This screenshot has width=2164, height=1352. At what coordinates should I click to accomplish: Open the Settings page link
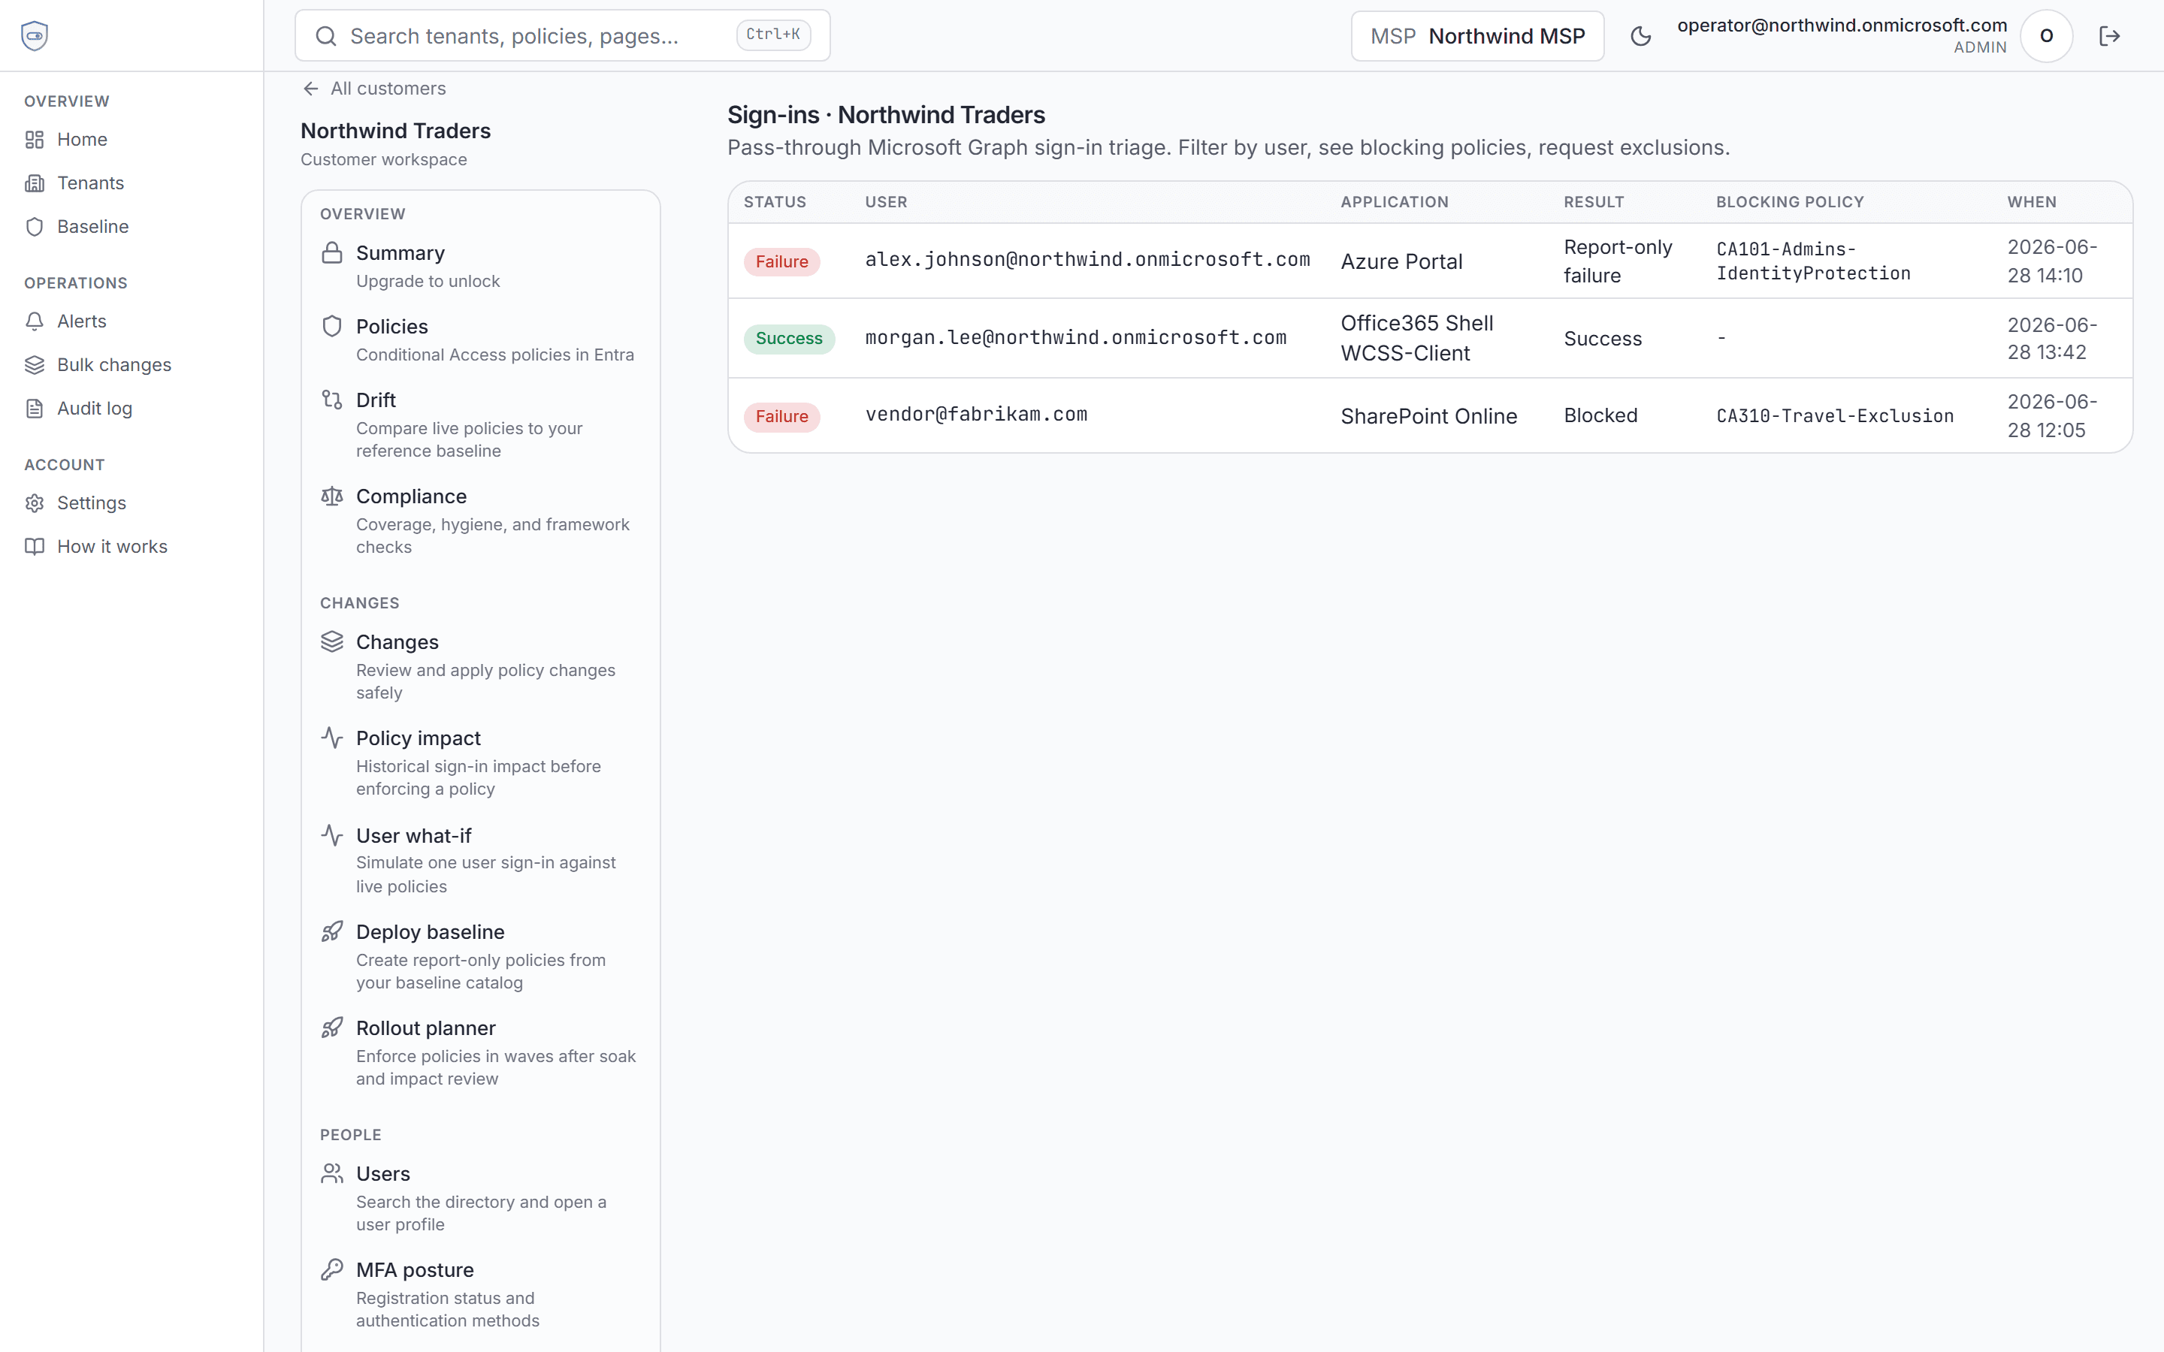(x=131, y=503)
